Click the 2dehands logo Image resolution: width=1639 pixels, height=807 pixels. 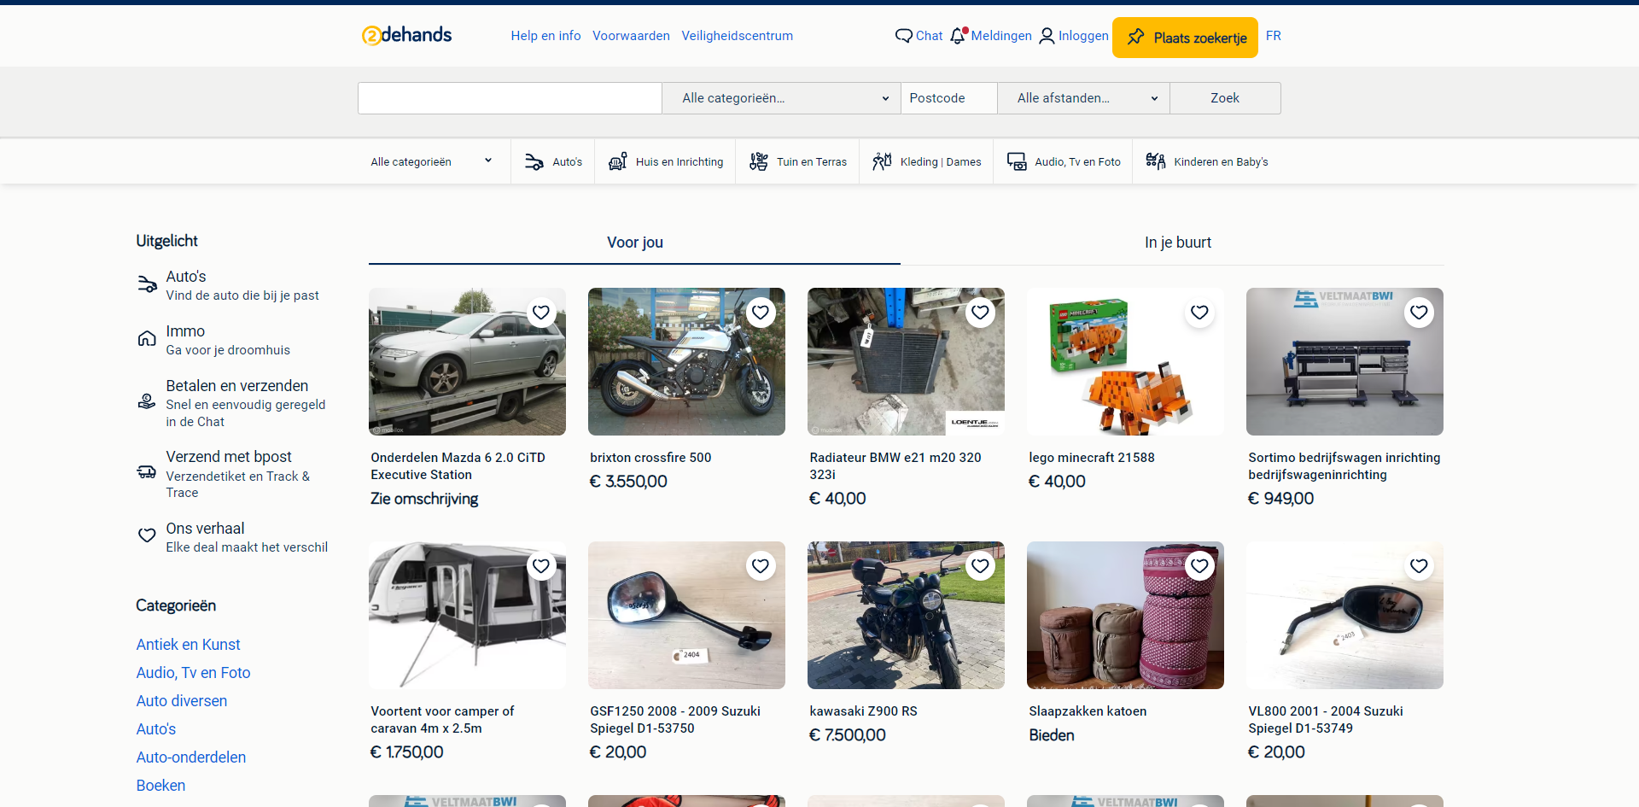point(406,35)
